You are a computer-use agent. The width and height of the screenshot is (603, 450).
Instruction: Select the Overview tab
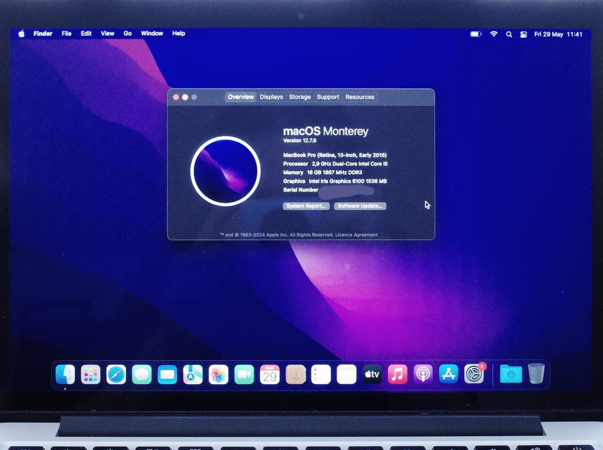pyautogui.click(x=241, y=97)
